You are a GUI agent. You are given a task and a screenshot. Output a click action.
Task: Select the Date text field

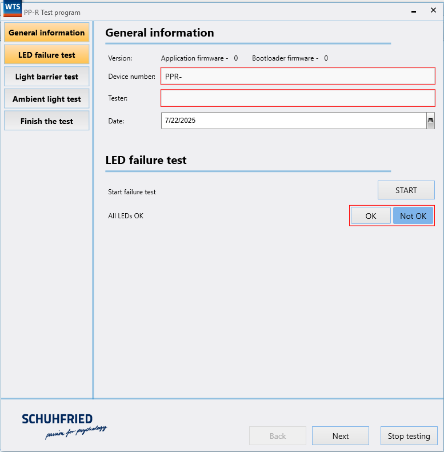293,121
